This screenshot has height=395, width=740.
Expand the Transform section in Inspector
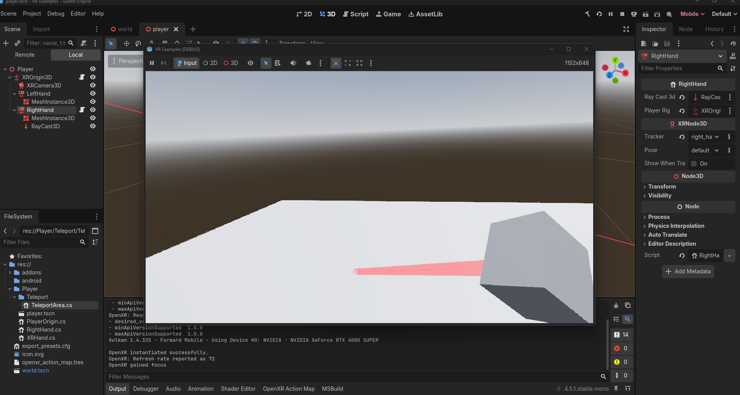tap(662, 187)
